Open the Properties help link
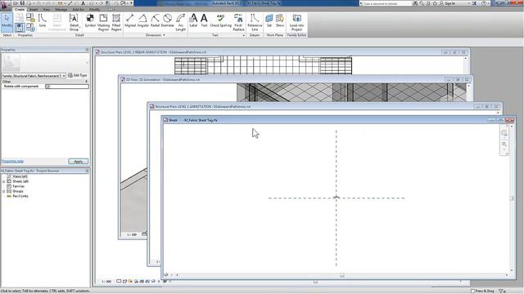Viewport: 524px width, 294px height. click(13, 162)
